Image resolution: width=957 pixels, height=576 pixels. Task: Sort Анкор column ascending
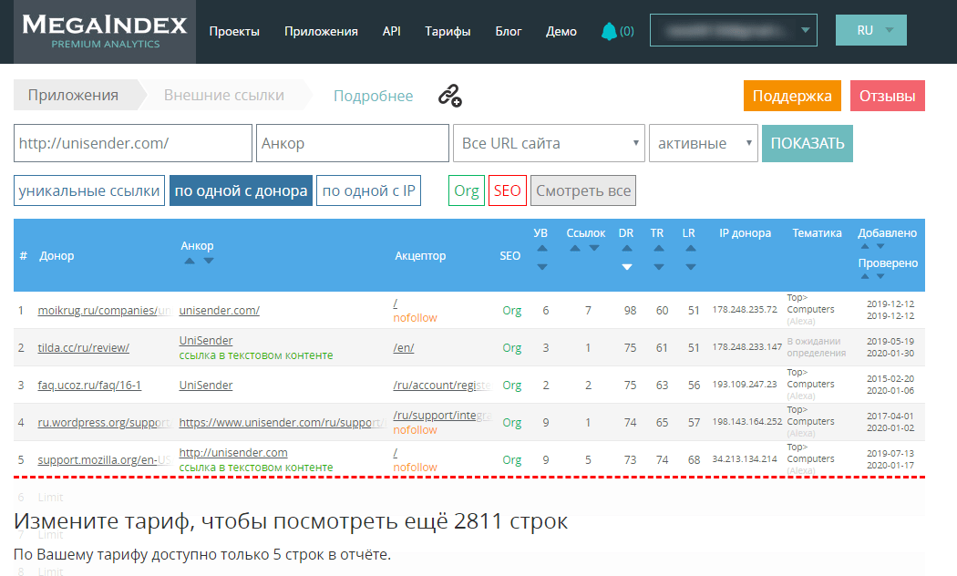point(190,261)
